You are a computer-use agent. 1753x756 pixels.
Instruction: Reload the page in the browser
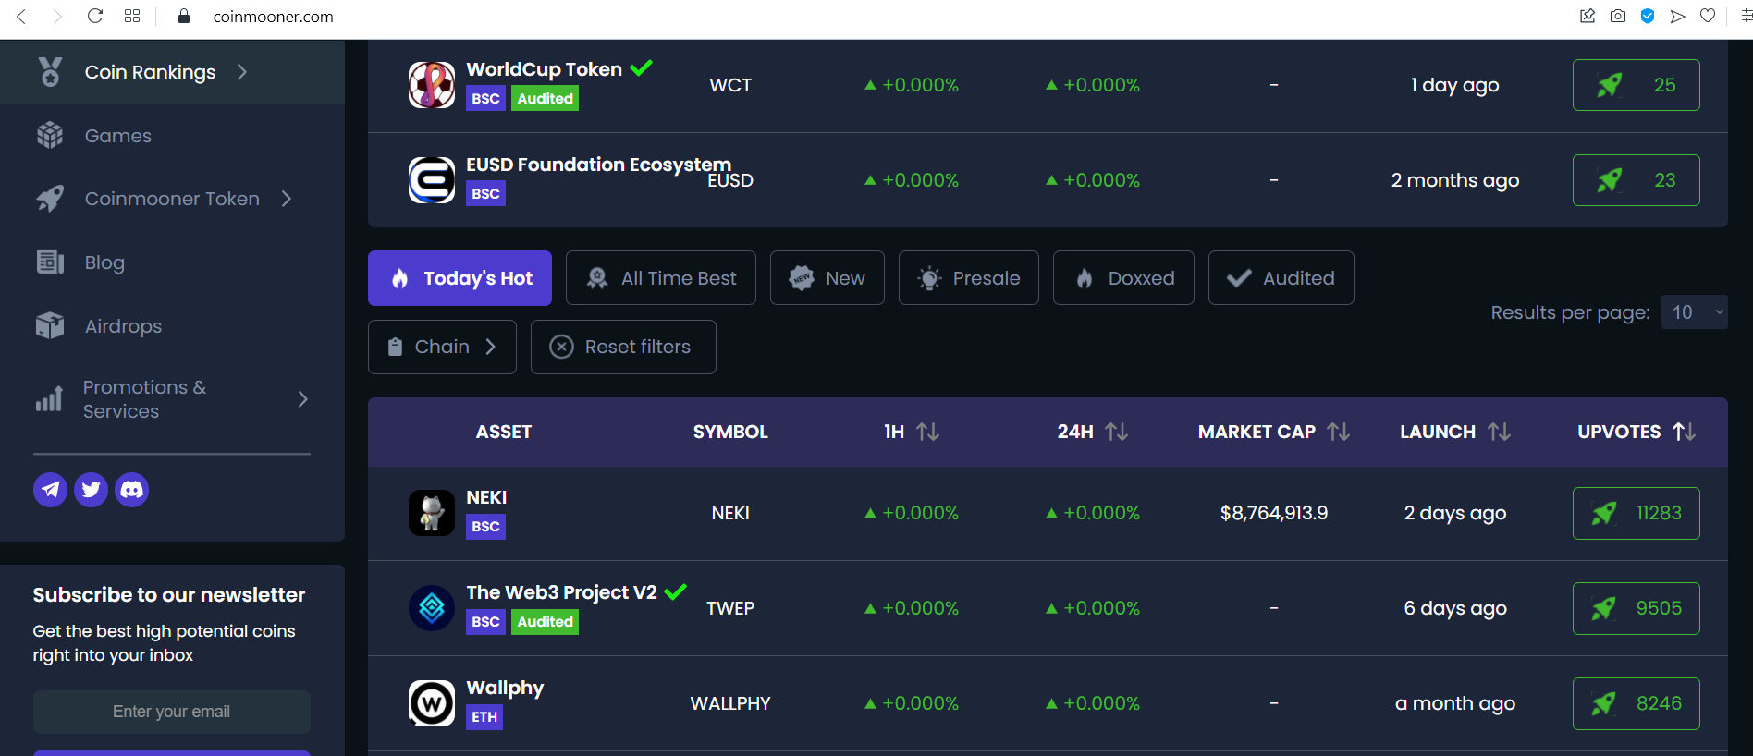coord(95,17)
